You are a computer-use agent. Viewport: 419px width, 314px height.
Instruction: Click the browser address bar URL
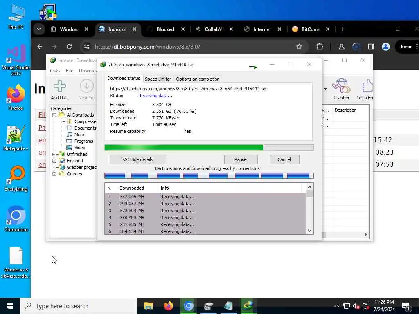[147, 47]
